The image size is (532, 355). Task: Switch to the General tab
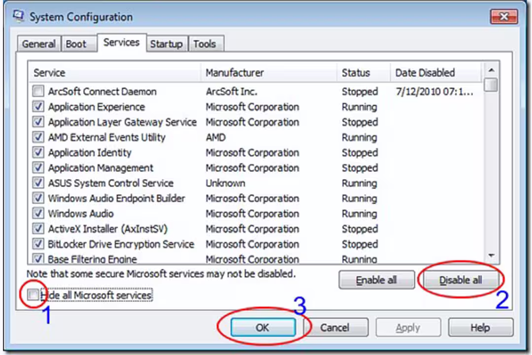pyautogui.click(x=38, y=44)
